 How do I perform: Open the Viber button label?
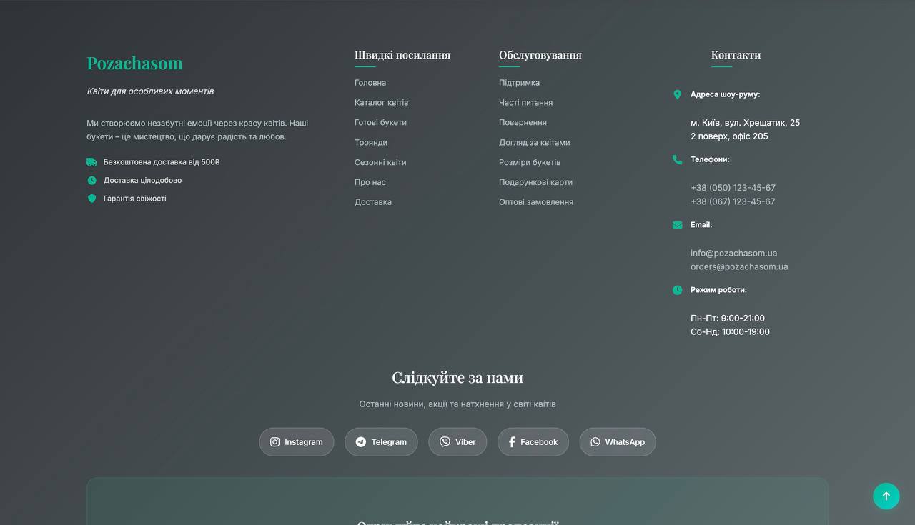[x=465, y=442]
